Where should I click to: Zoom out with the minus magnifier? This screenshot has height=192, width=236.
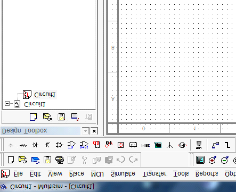point(225,160)
